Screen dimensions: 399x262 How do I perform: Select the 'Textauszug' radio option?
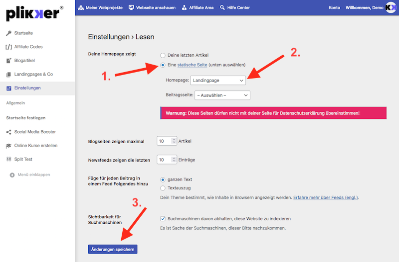click(x=163, y=188)
